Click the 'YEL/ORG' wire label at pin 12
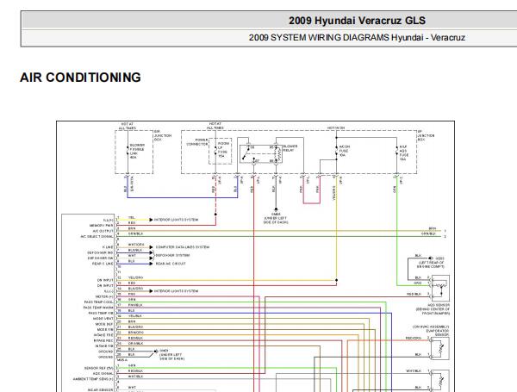 coord(135,277)
